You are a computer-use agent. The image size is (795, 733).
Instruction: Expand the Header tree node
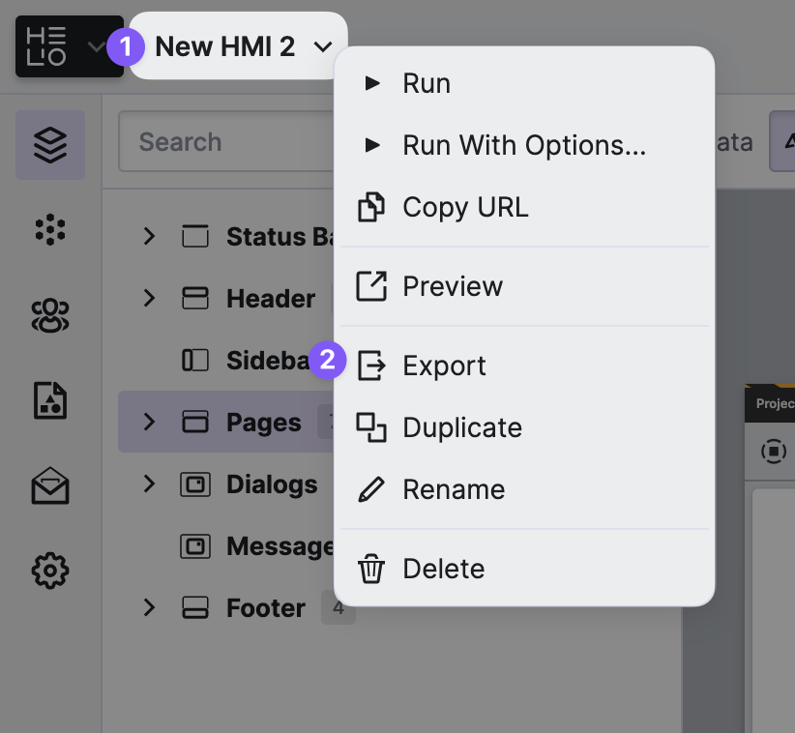(149, 298)
